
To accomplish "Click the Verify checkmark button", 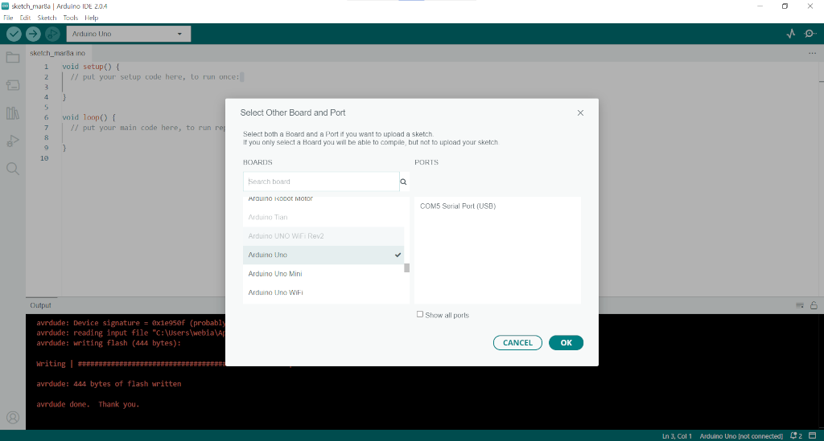I will [14, 34].
